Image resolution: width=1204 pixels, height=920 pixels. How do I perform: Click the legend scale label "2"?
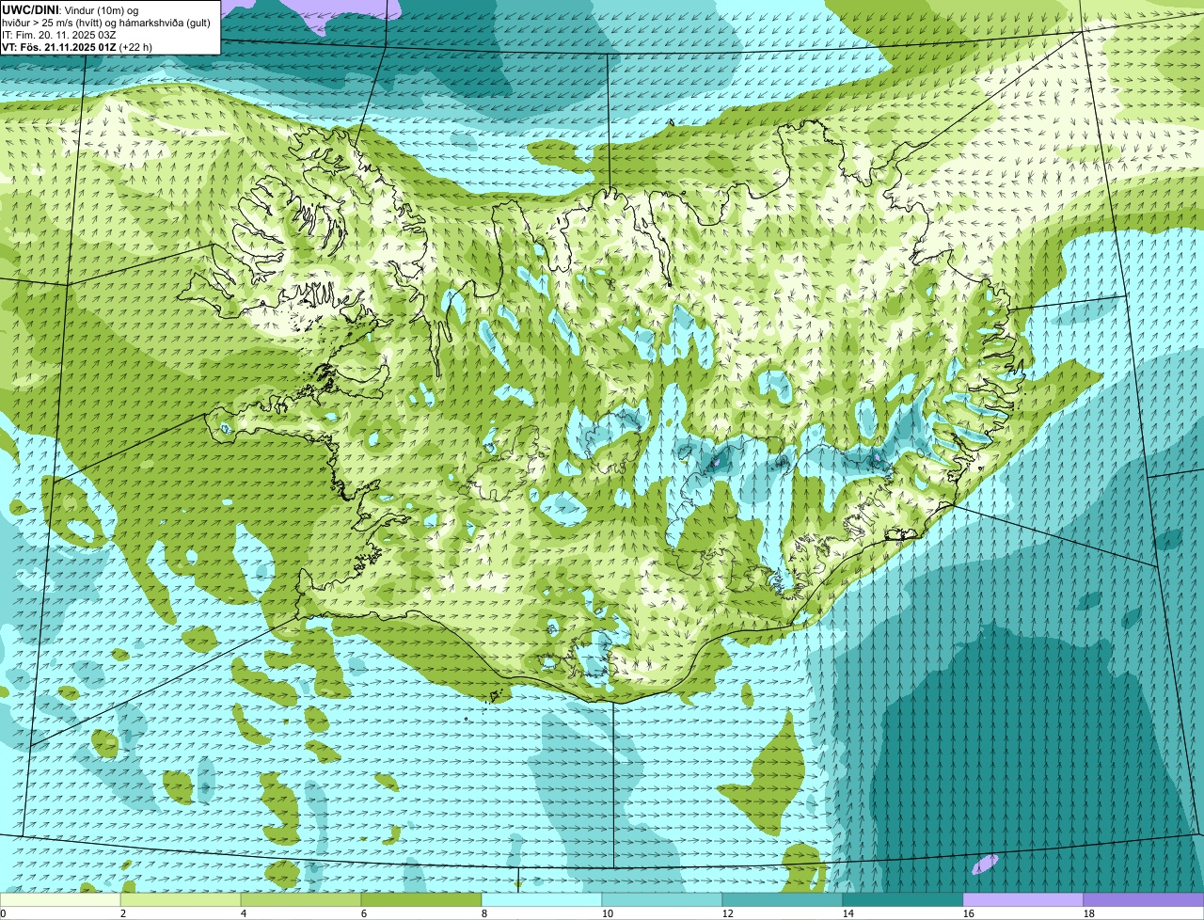(123, 913)
